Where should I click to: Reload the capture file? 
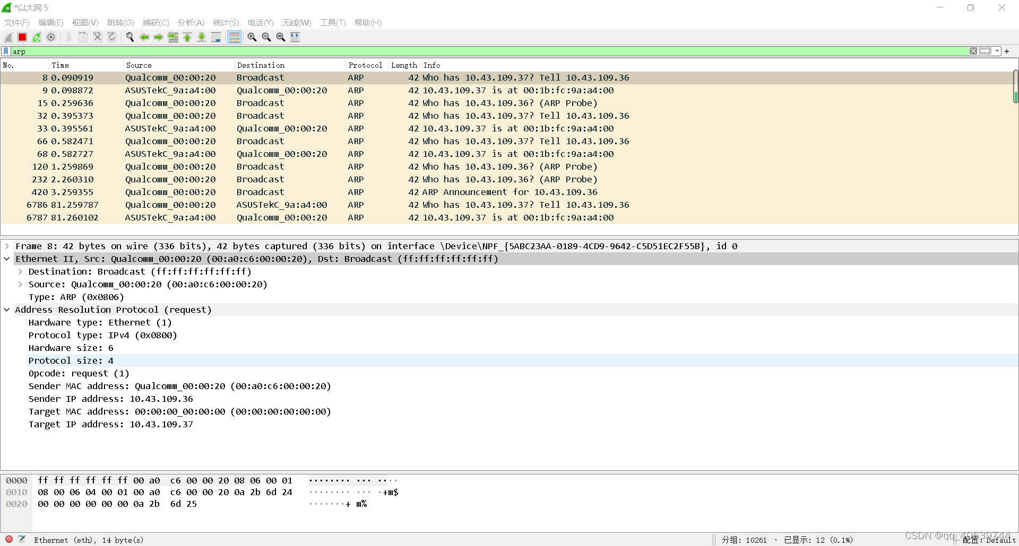[x=112, y=37]
